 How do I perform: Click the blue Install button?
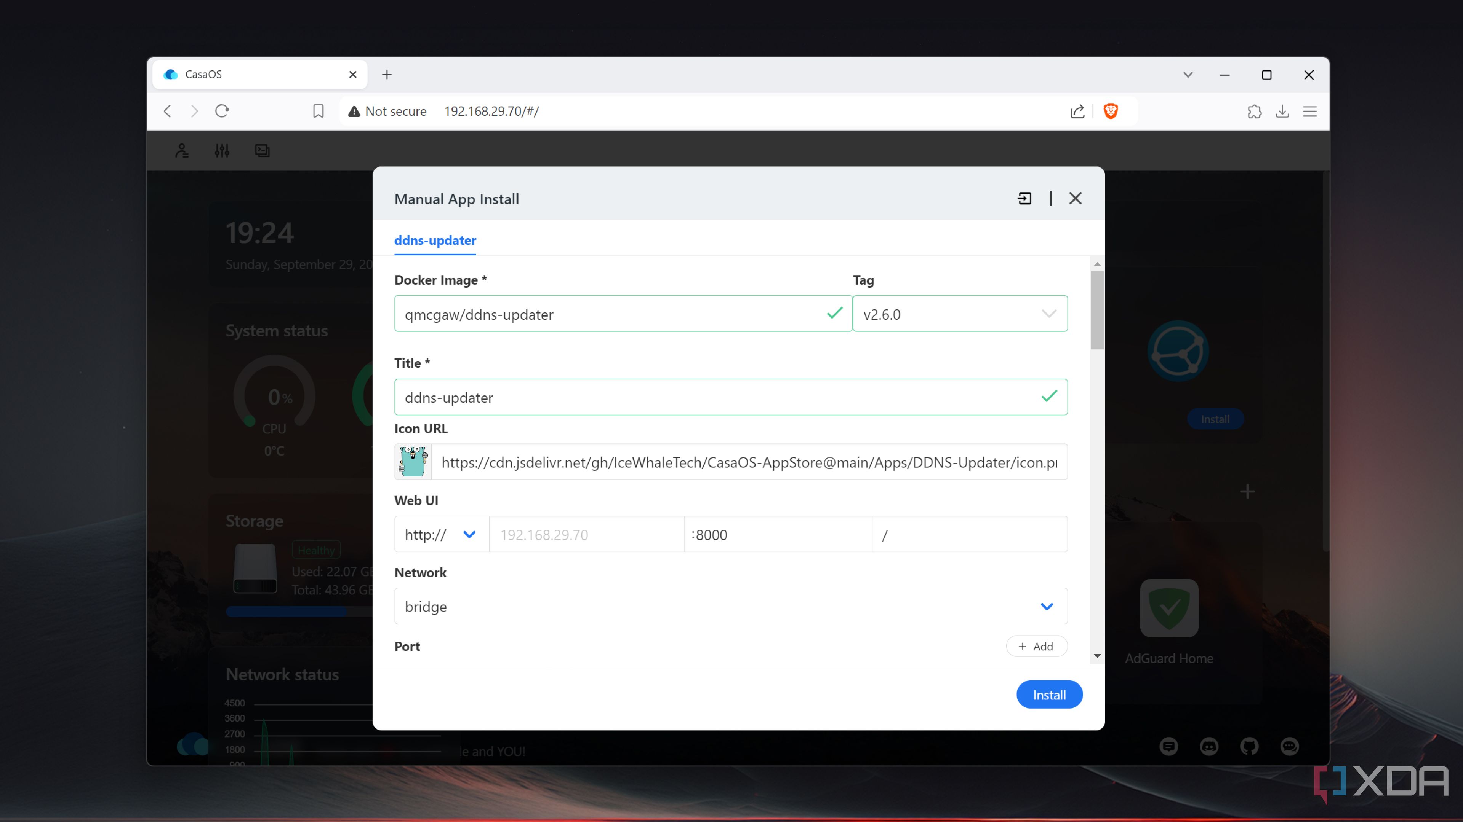[1049, 695]
